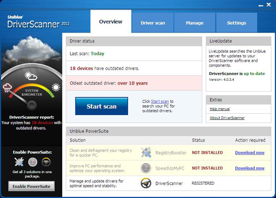Go to the Settings tab
Screen dimensions: 276x198
[x=236, y=23]
